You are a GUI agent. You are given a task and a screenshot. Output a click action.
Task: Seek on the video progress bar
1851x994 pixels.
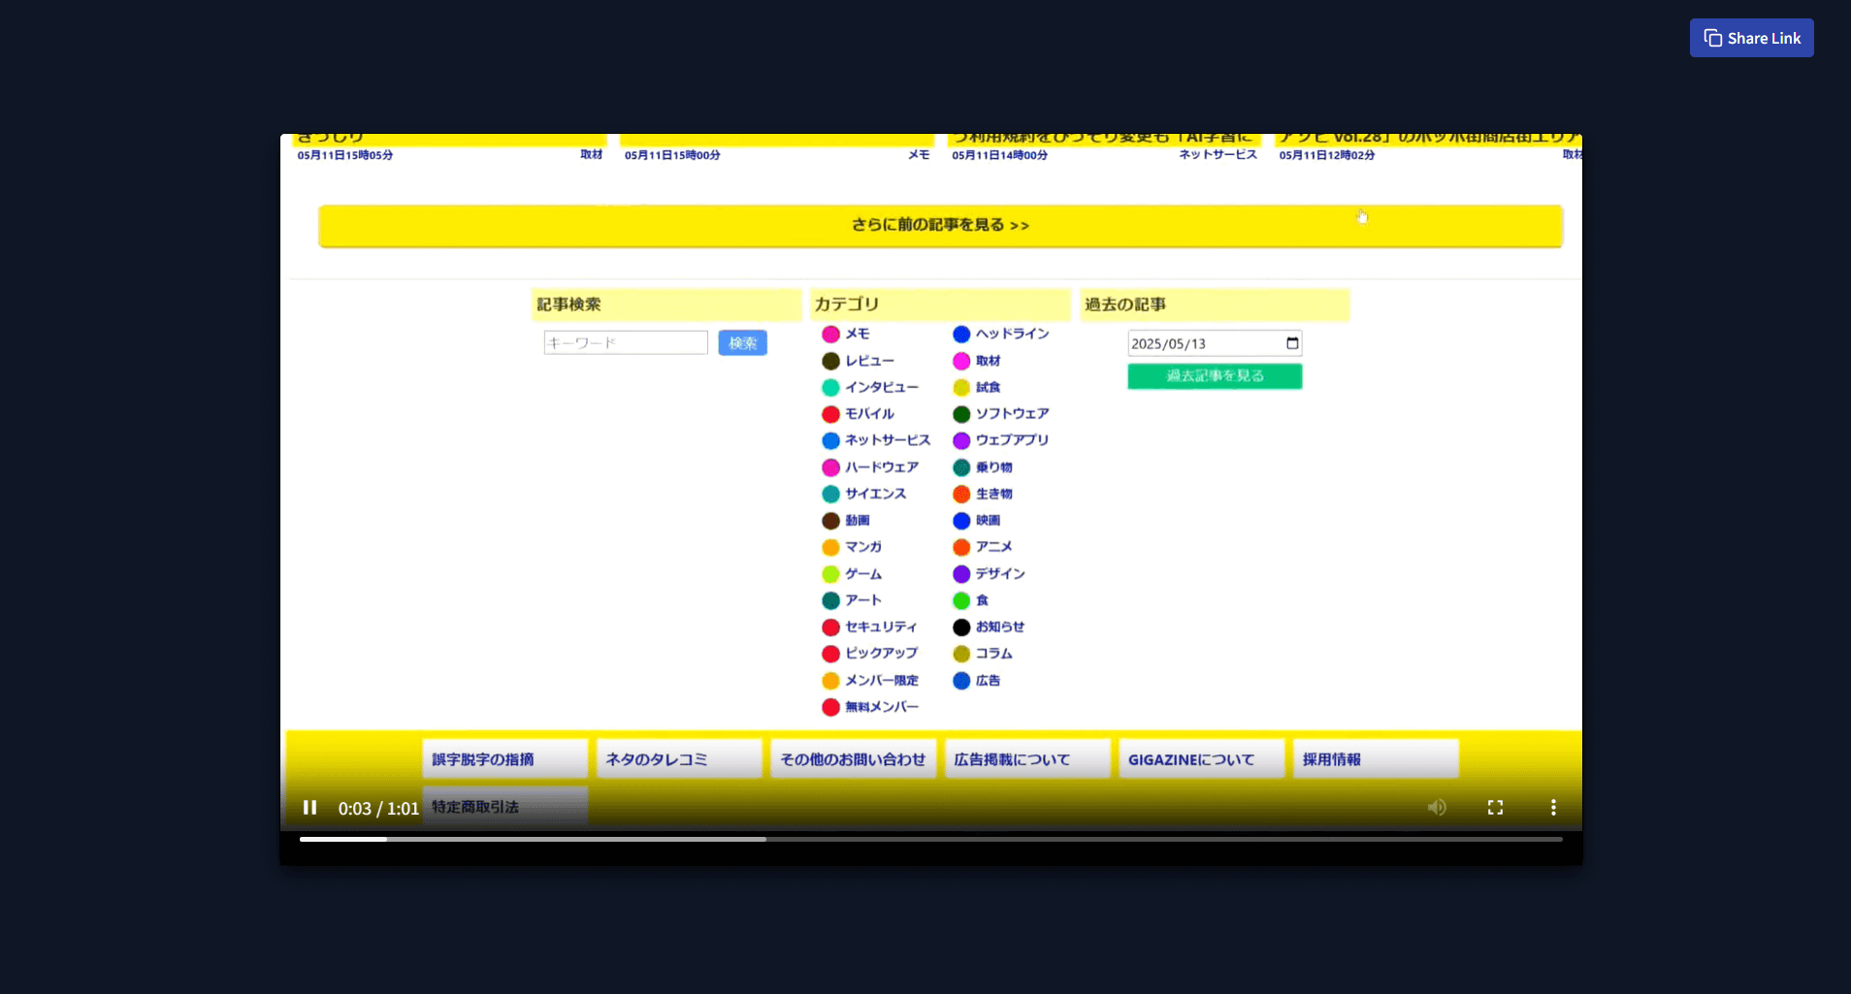point(930,839)
